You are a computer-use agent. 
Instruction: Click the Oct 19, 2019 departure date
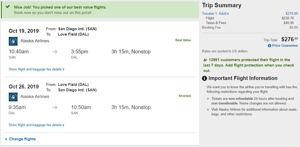24,31
